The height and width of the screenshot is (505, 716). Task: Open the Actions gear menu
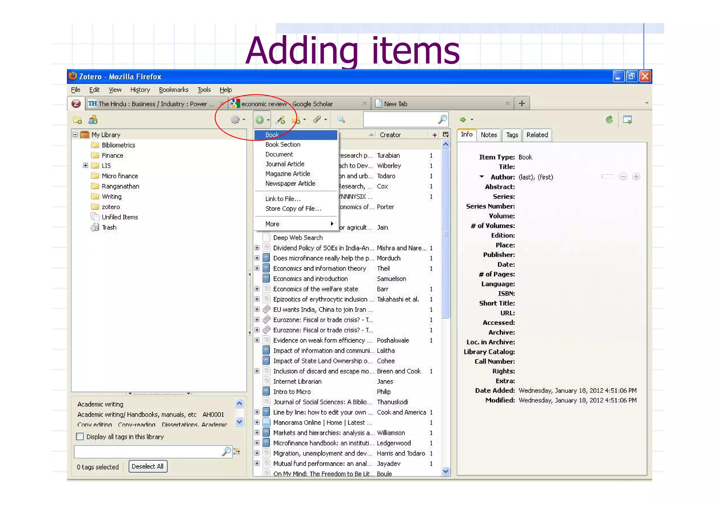point(237,120)
